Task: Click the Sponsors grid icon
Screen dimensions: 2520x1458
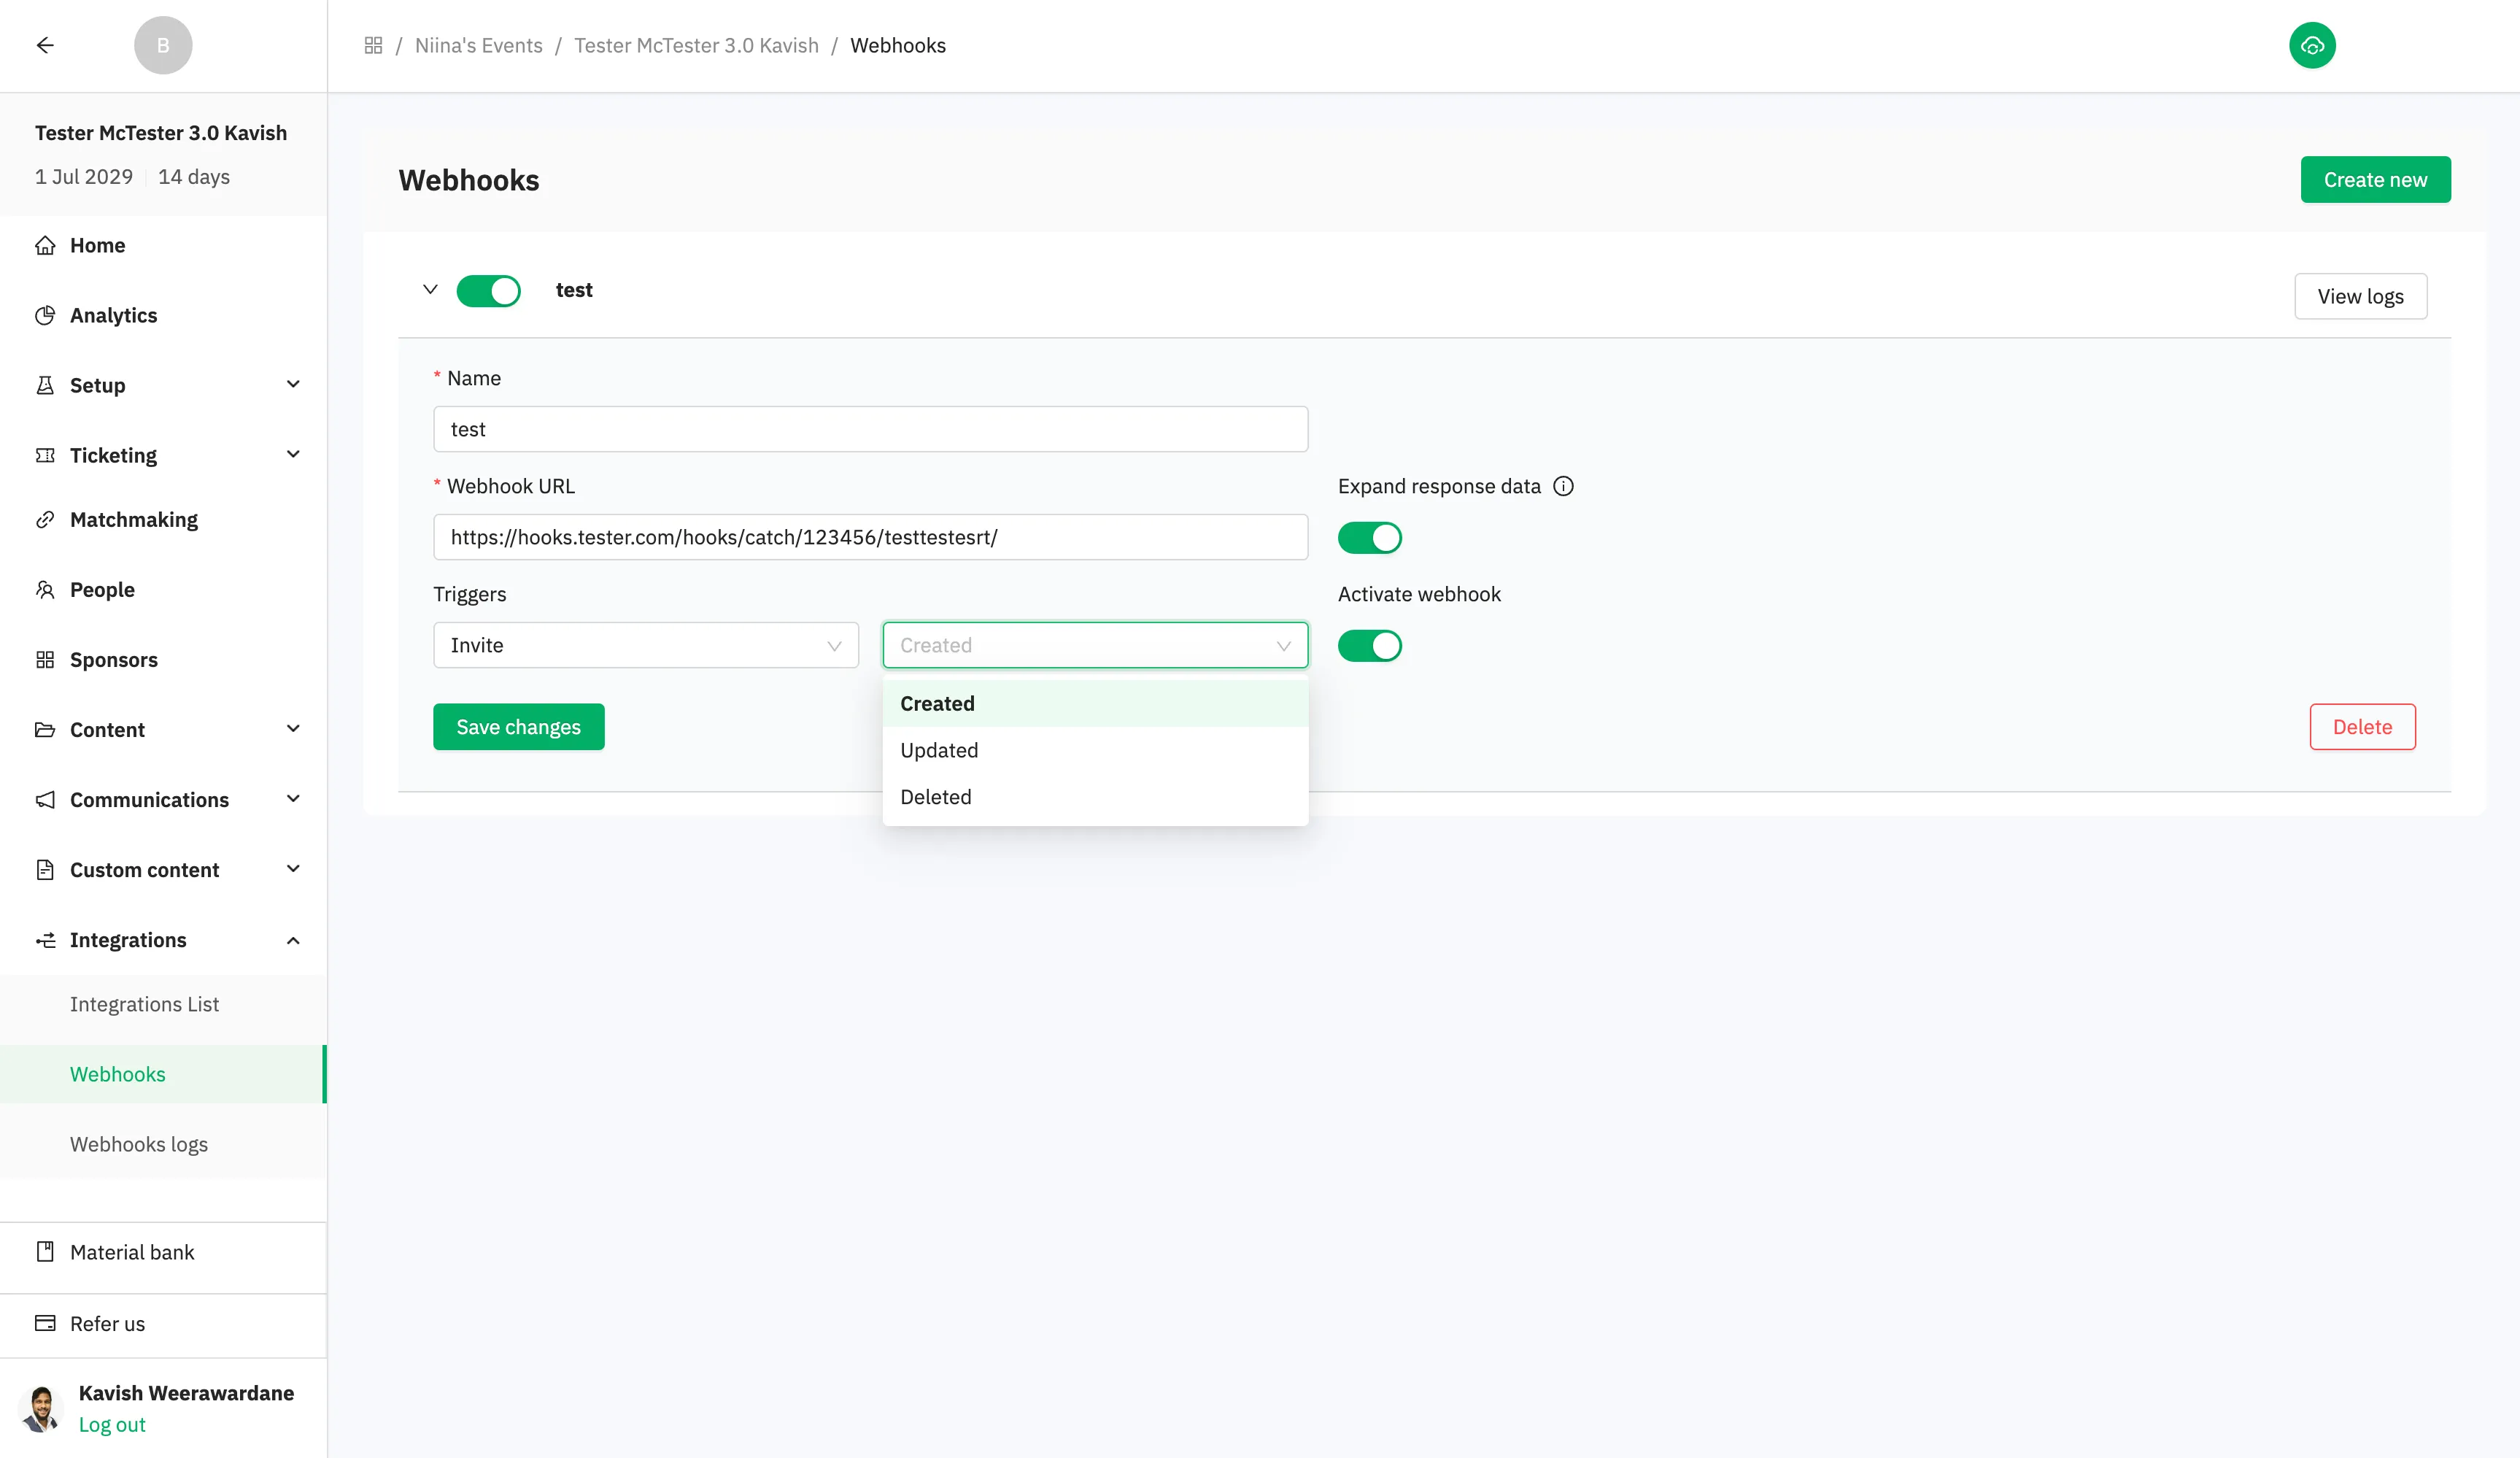Action: coord(45,660)
